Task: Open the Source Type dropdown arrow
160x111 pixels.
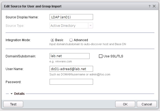Action: click(x=91, y=26)
